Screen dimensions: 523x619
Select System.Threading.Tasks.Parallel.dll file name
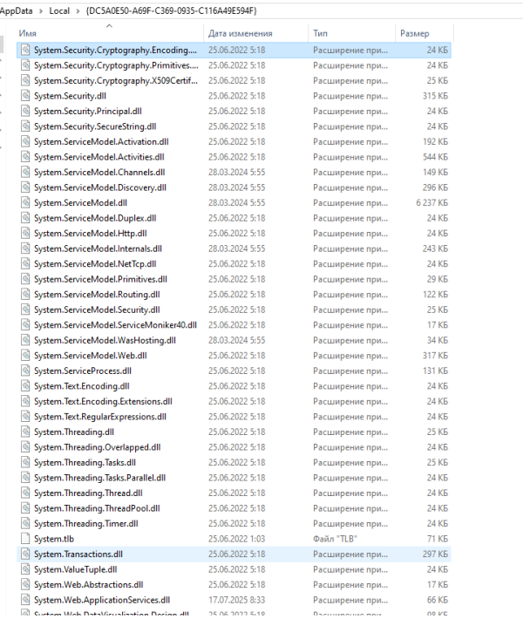100,478
